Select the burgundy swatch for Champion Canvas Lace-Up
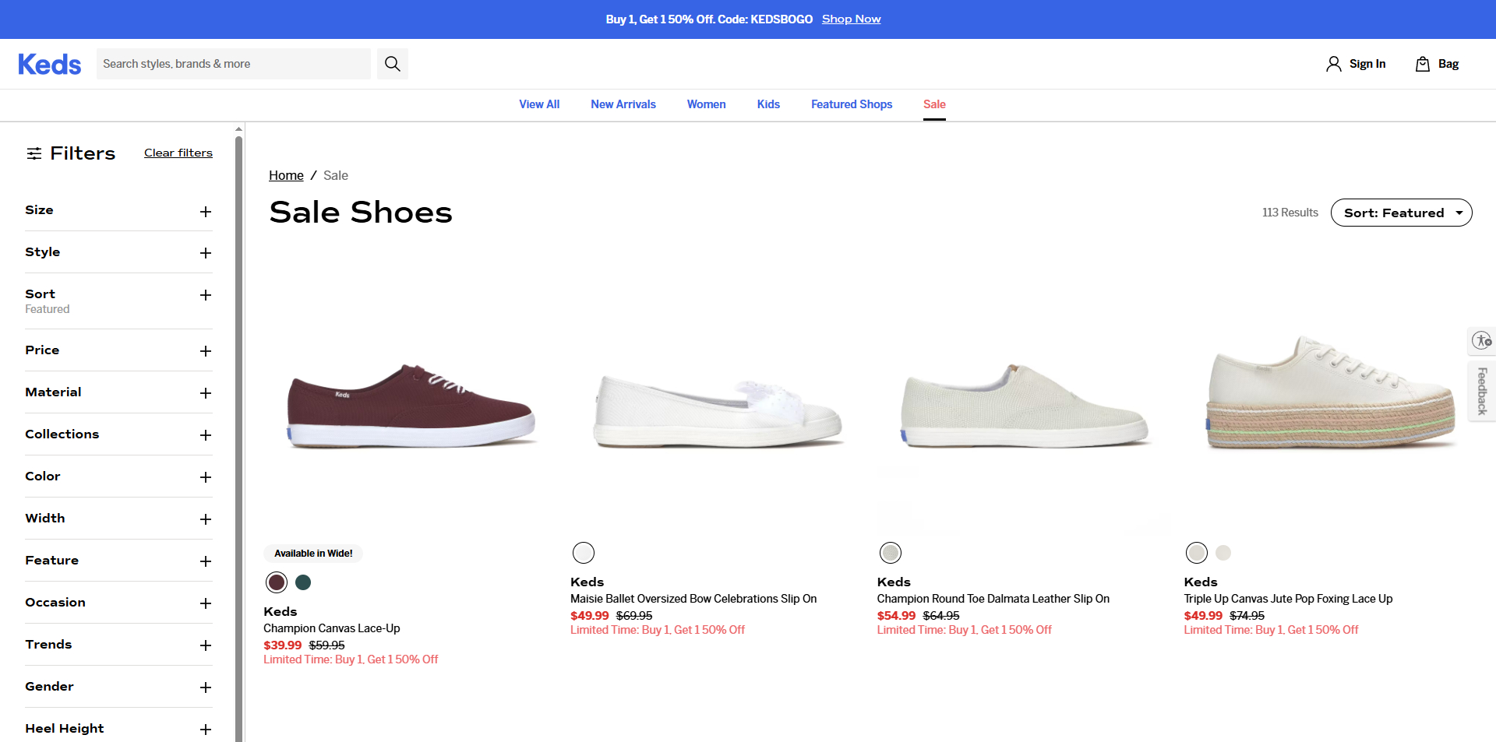 pos(276,582)
